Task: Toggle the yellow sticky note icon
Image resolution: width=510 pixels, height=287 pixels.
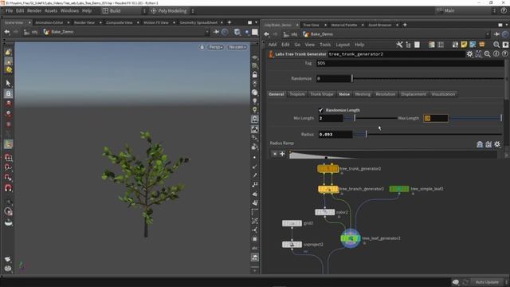Action: 464,45
